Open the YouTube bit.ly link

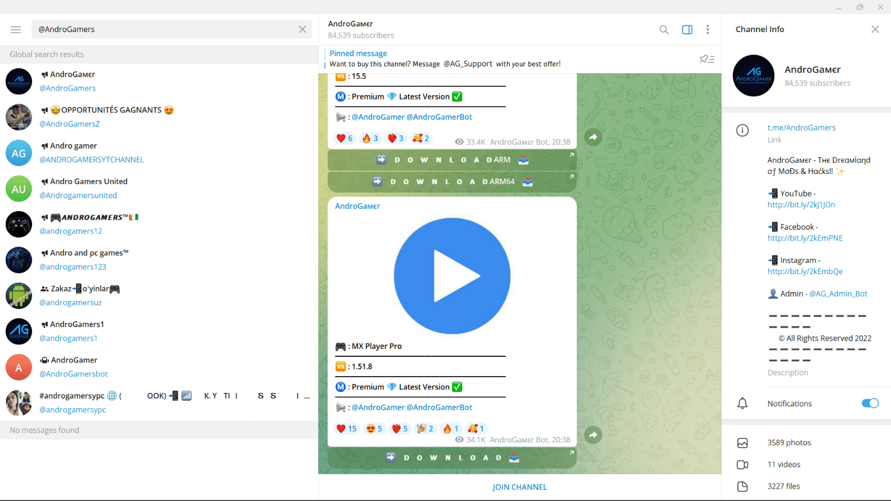tap(801, 205)
